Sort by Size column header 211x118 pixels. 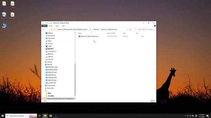pos(137,33)
